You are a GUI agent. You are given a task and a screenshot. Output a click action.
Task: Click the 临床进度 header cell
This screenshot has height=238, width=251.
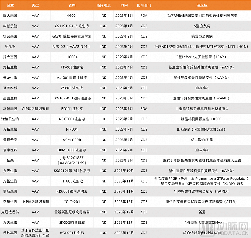click(103, 5)
